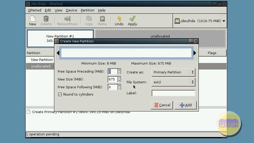Click the Partition column header
Image resolution: width=254 pixels, height=143 pixels.
tap(40, 53)
